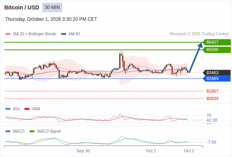Click the 9MA red legend swatch

click(27, 109)
